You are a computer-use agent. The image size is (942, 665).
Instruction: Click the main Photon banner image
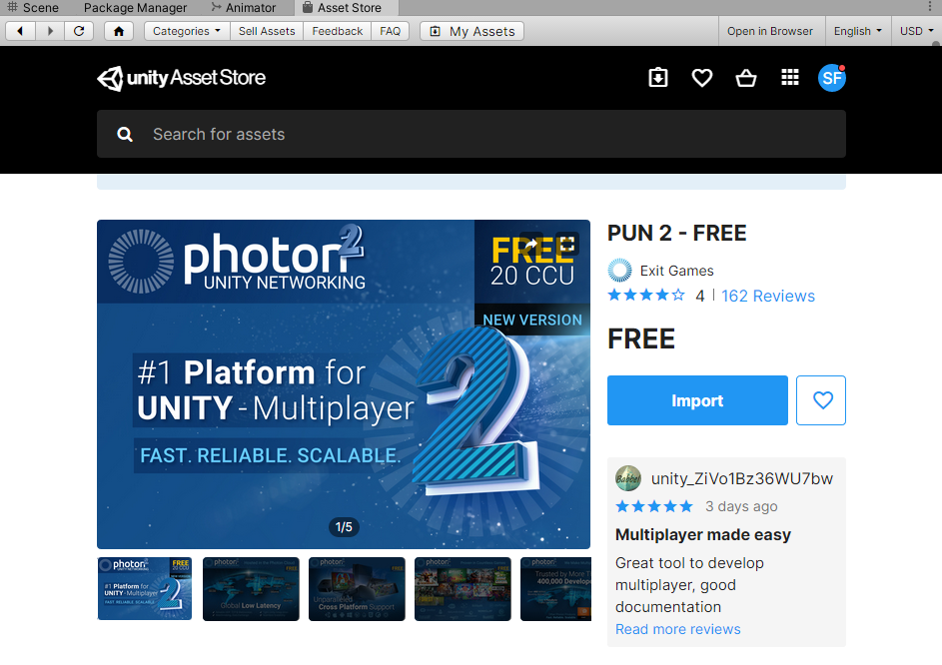[x=344, y=384]
